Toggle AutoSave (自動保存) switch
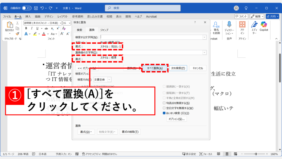The image size is (282, 159). coord(27,8)
